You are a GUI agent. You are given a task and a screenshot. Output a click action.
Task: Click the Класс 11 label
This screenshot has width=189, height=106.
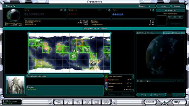(x=144, y=6)
